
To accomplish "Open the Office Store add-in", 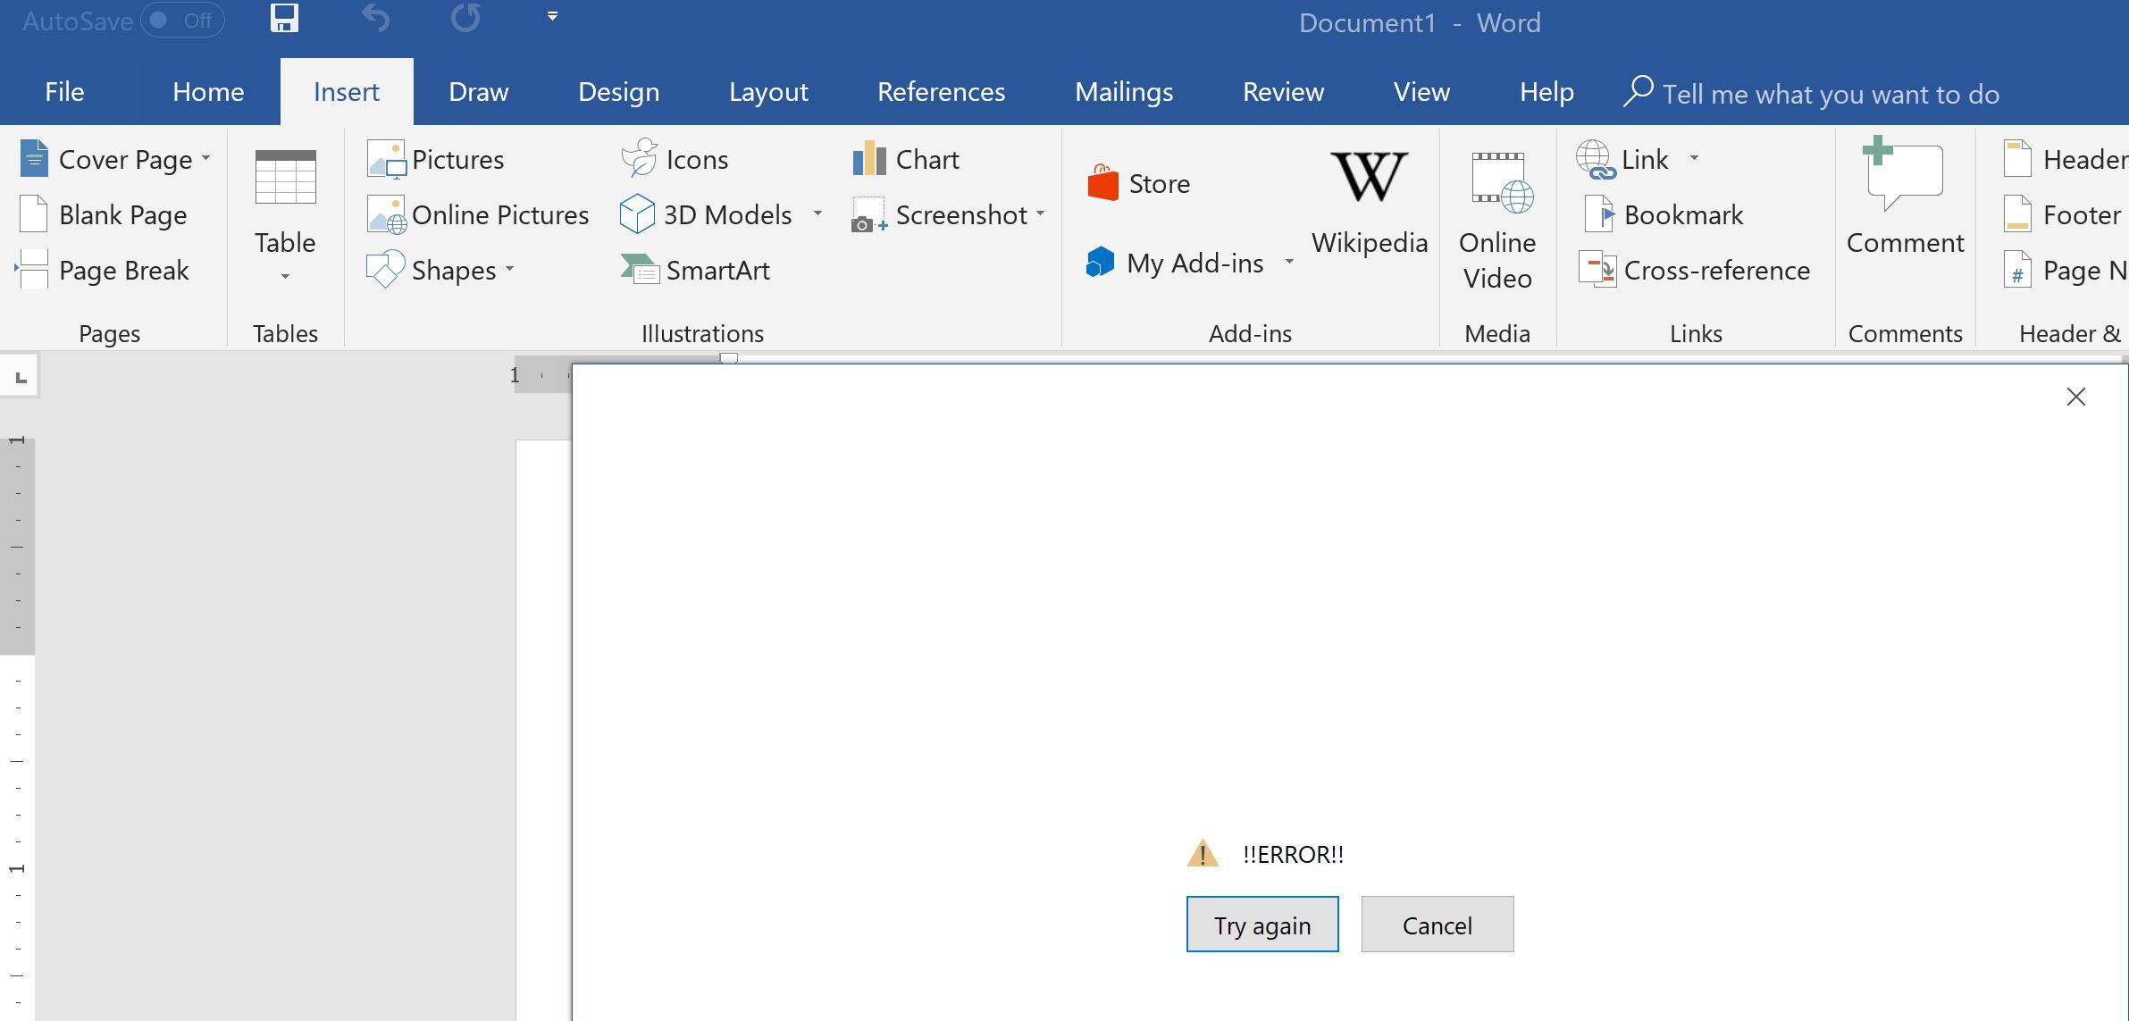I will point(1138,183).
